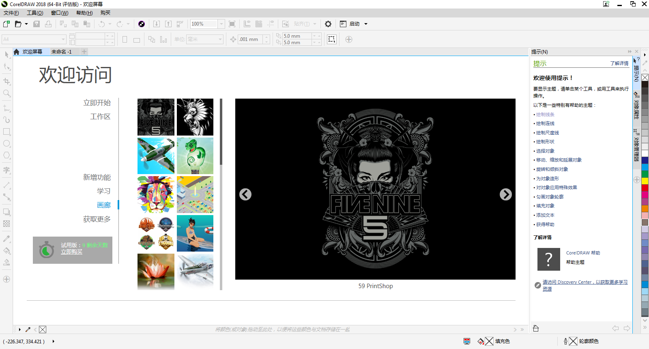The image size is (649, 349).
Task: Click 了解详情 link in hints header
Action: coord(619,63)
